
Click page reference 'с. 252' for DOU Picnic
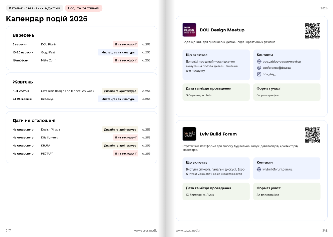coord(146,45)
